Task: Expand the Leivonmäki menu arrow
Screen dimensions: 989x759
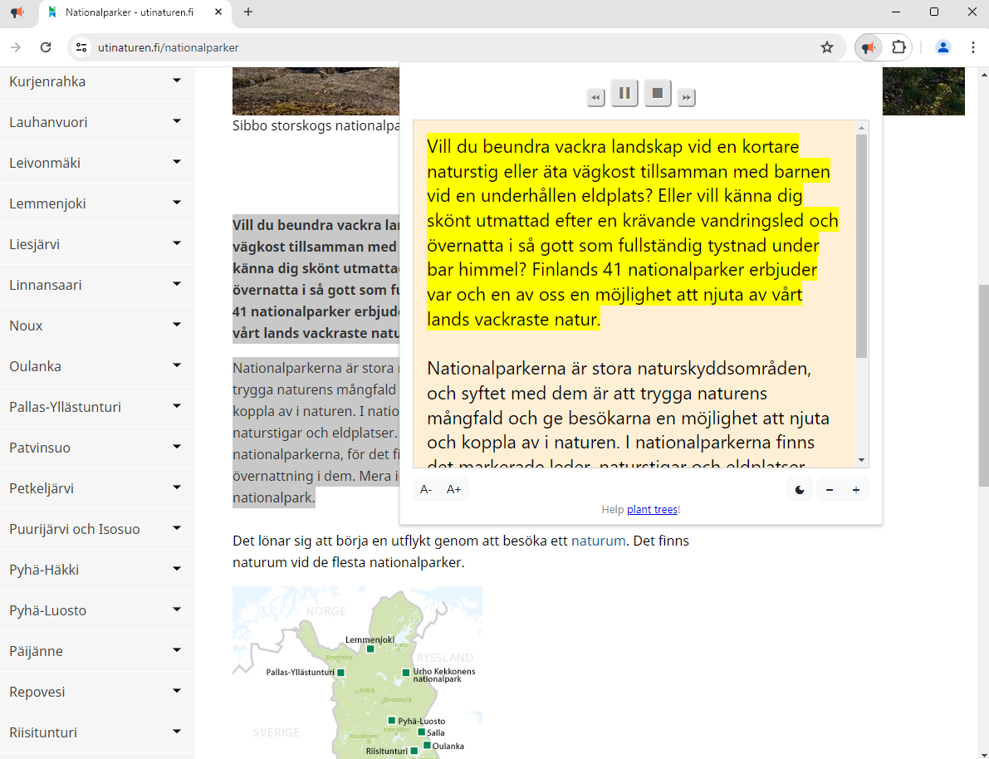Action: pos(177,162)
